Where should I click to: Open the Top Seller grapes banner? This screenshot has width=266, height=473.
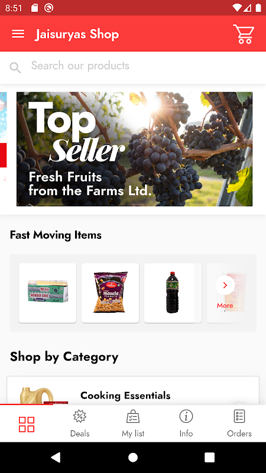click(x=135, y=149)
